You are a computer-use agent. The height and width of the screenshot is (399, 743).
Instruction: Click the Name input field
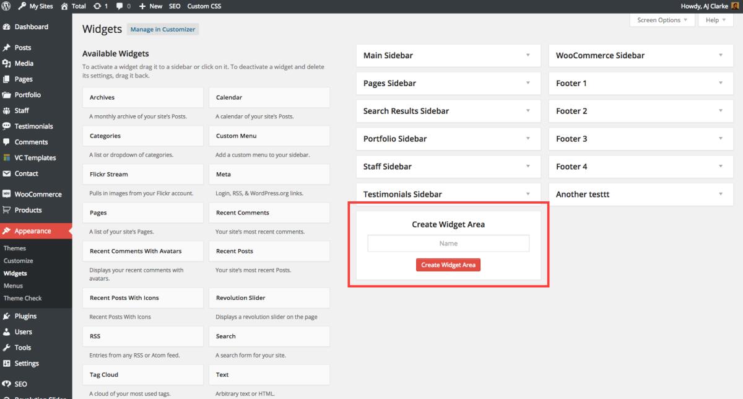point(448,243)
